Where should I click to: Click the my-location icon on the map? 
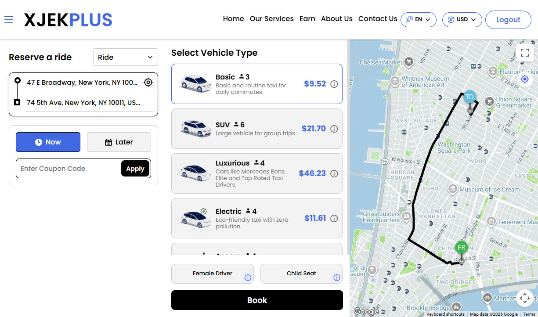(524, 79)
